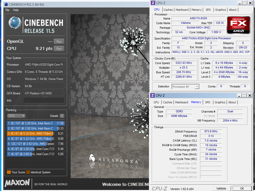The image size is (255, 191).
Task: Open the File menu in Cinebench
Action: (7, 10)
